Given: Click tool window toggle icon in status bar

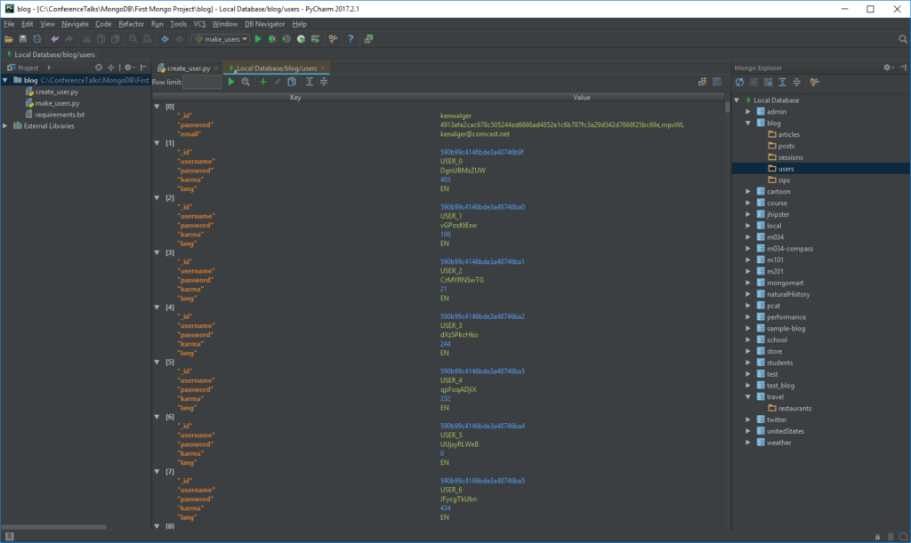Looking at the screenshot, I should pos(9,537).
